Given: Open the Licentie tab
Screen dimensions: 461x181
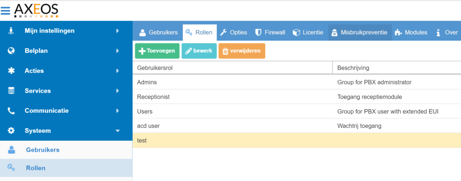Looking at the screenshot, I should coord(308,33).
